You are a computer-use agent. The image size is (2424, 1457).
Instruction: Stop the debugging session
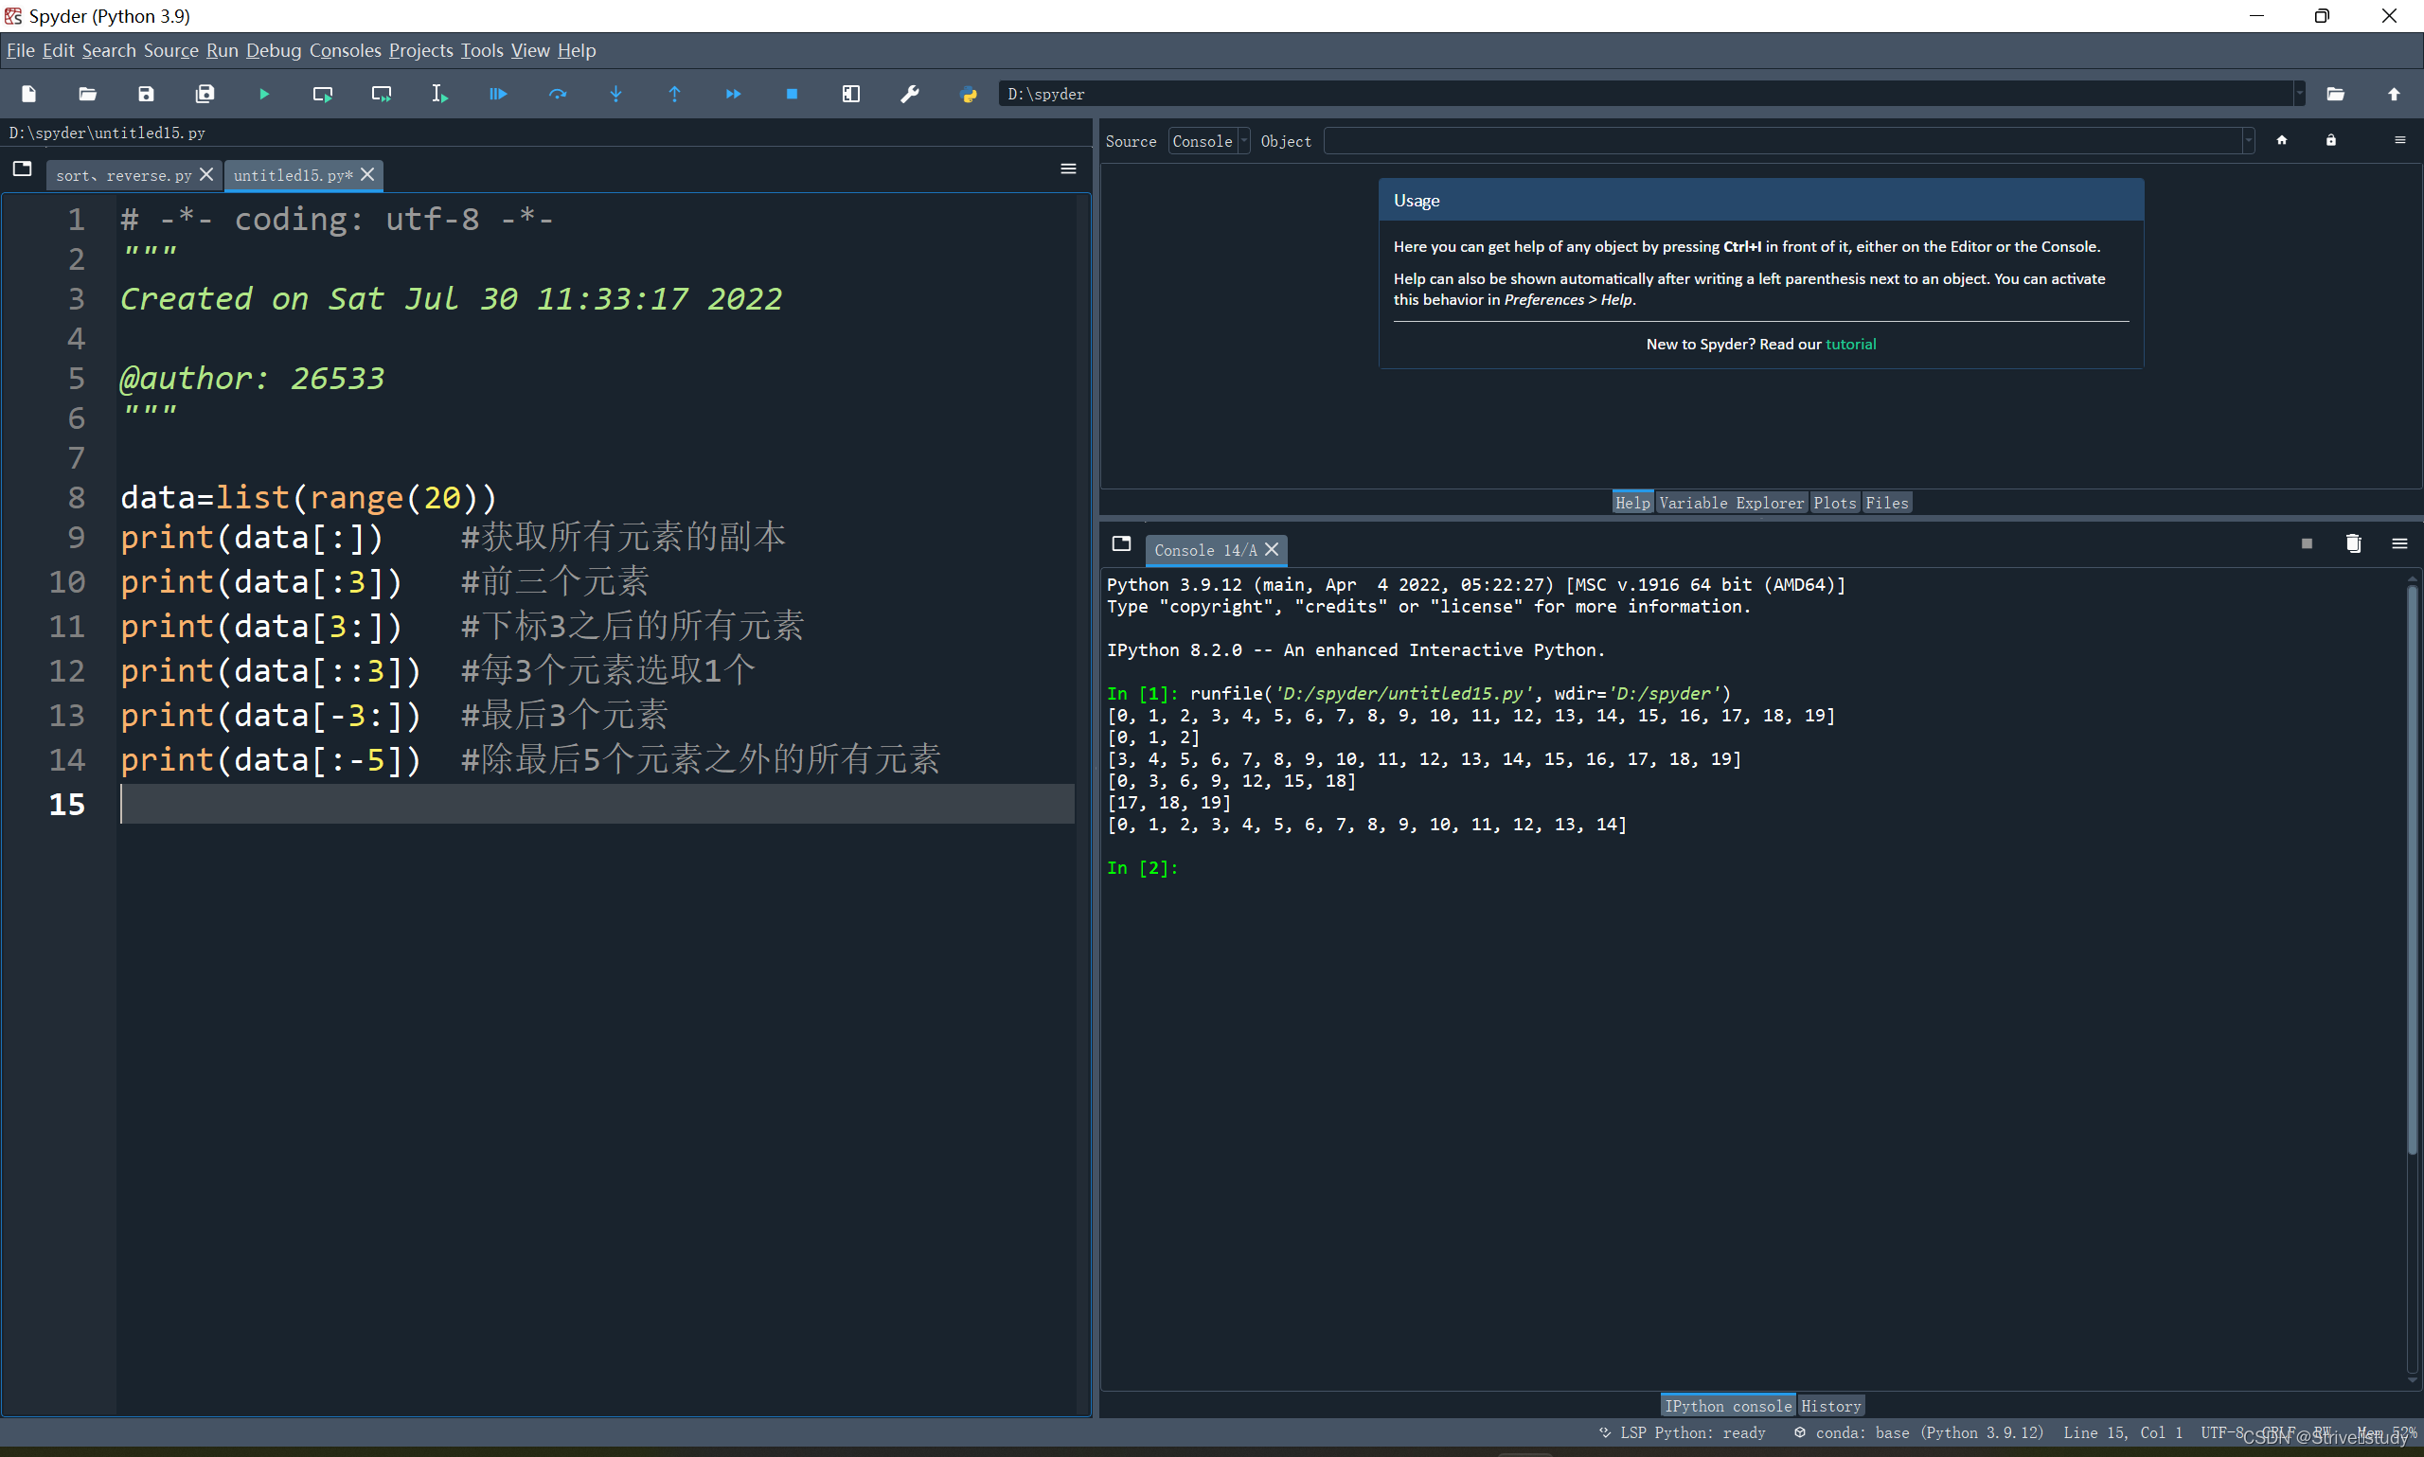point(792,94)
